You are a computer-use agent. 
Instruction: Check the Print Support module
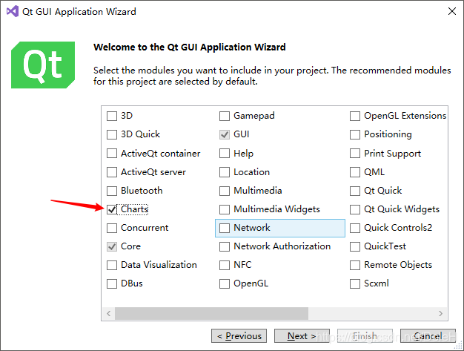[x=355, y=154]
